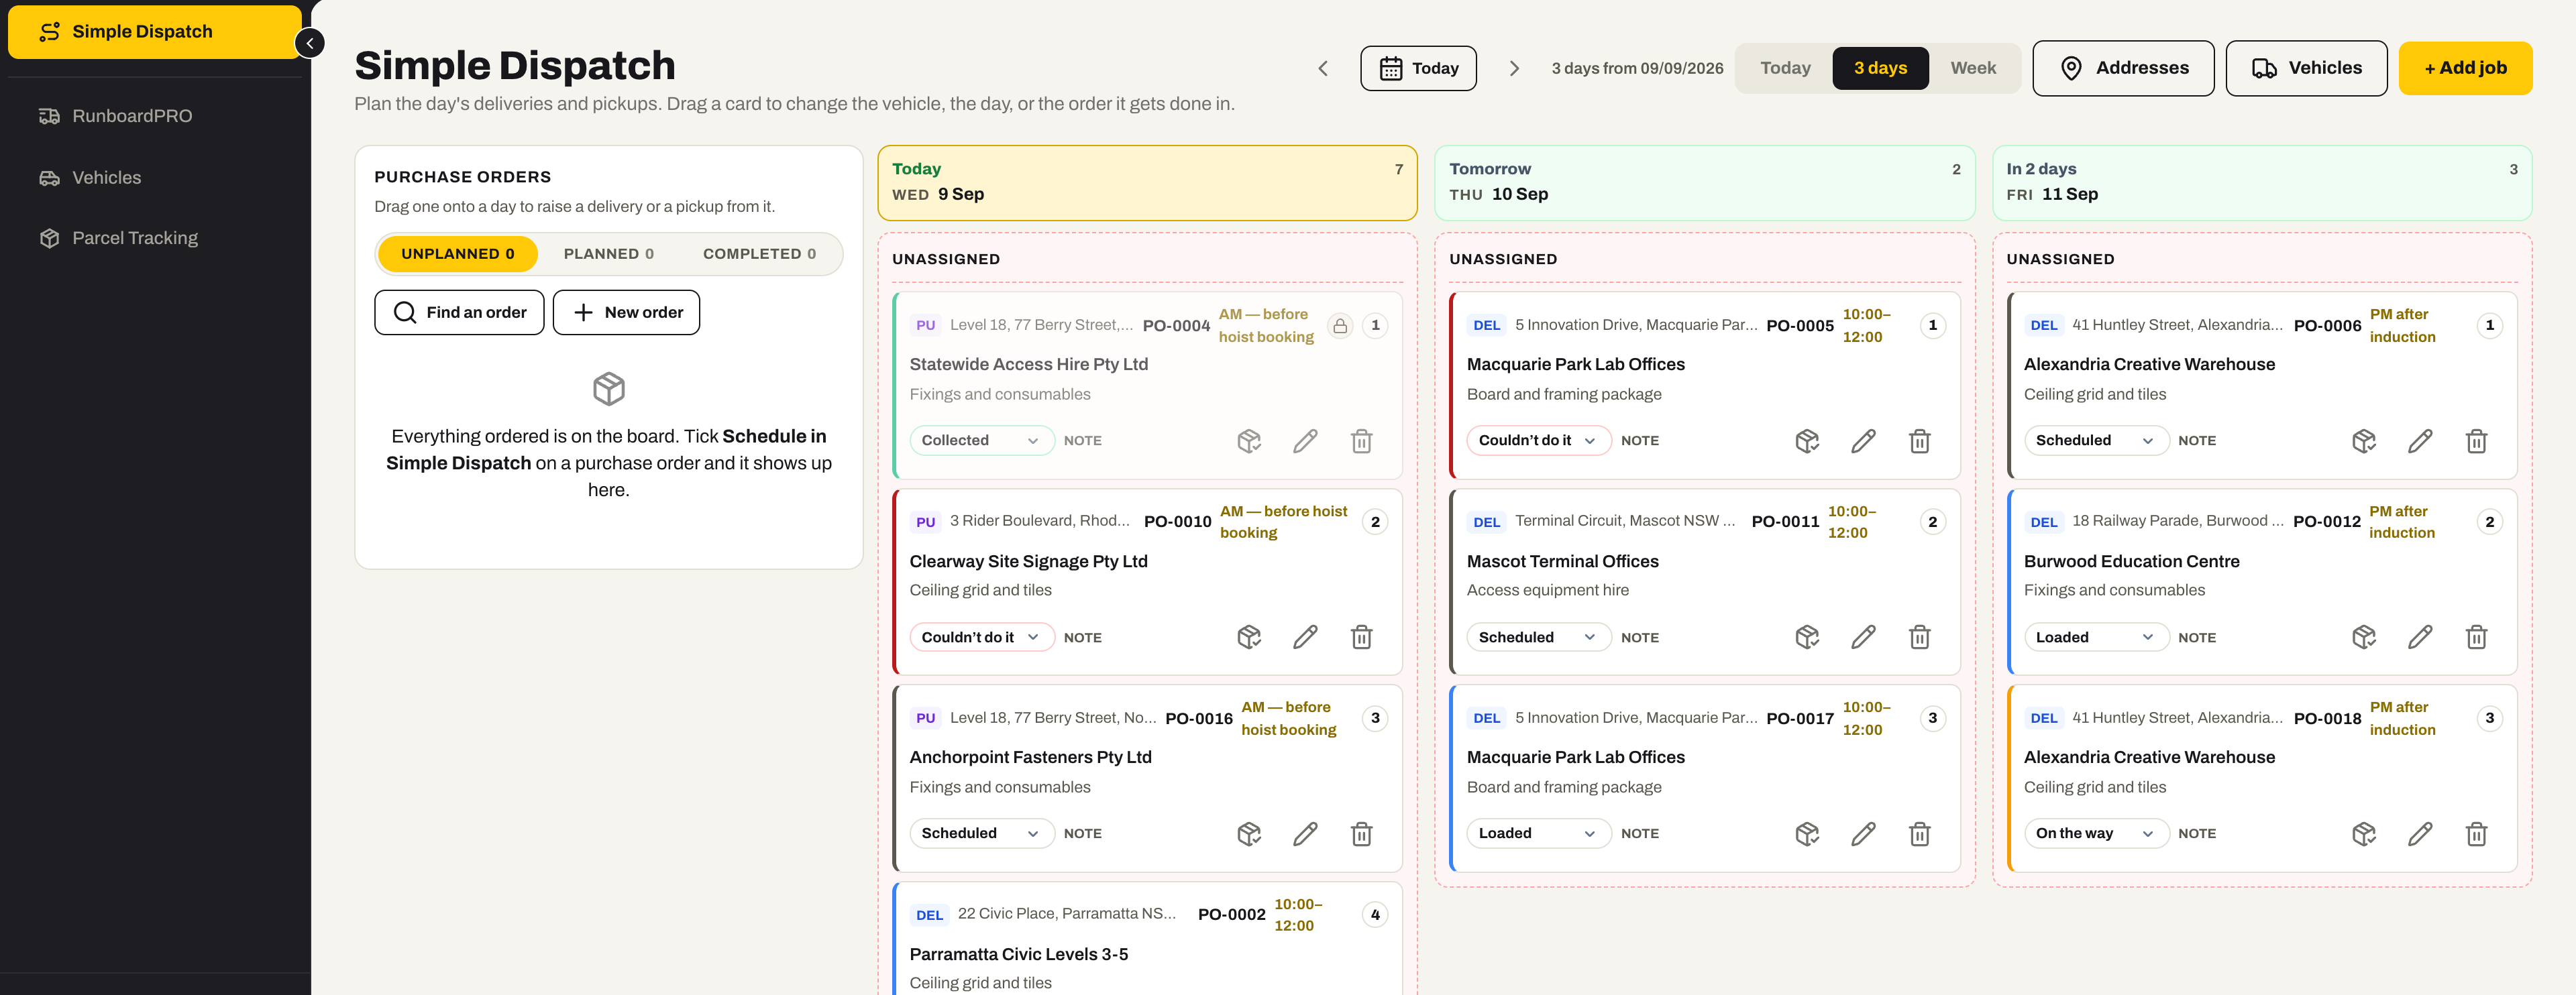Switch to Week view
The image size is (2576, 995).
[x=1973, y=68]
